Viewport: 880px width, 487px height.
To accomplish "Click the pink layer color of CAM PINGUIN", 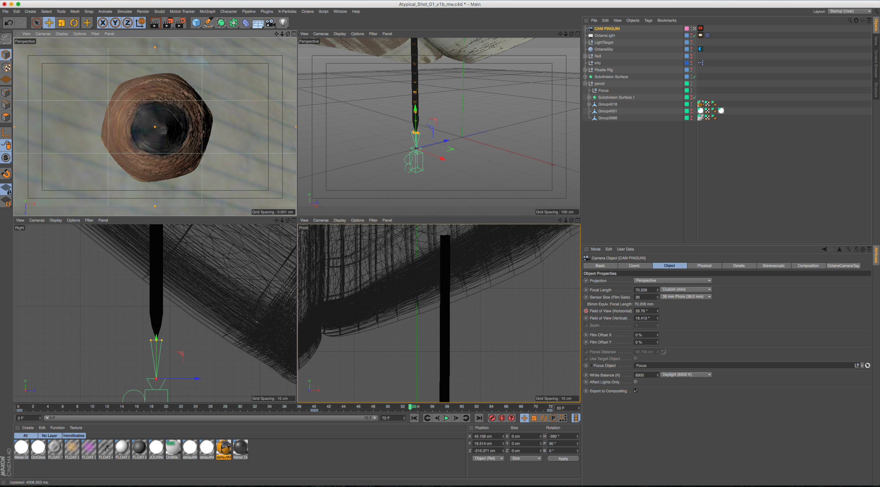I will point(686,28).
